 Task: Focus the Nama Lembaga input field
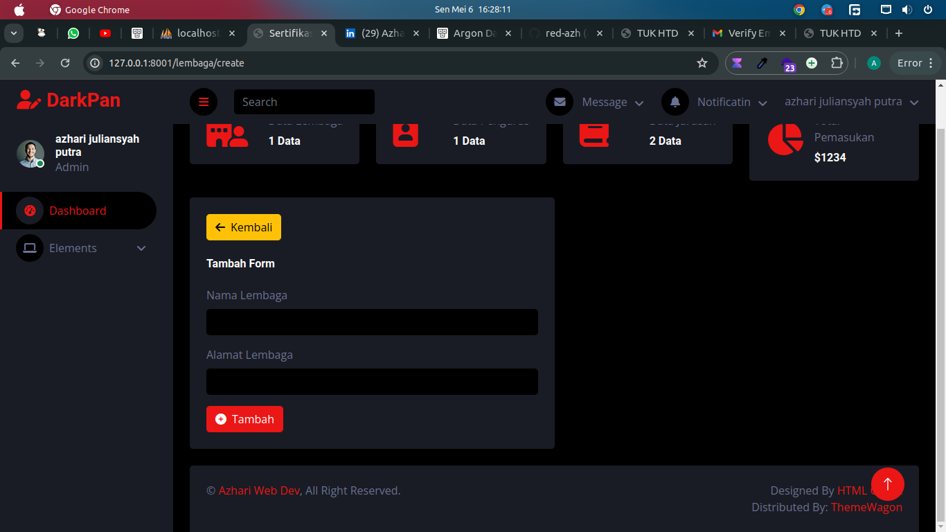[x=372, y=322]
